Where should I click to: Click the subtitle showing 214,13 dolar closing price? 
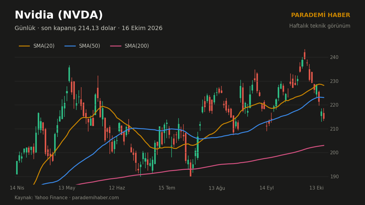click(x=89, y=28)
